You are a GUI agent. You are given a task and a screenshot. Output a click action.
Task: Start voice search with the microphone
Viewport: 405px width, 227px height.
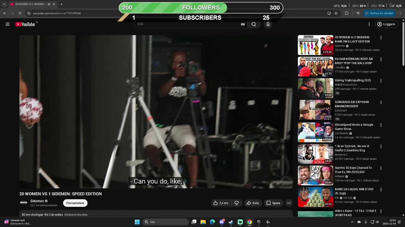268,24
